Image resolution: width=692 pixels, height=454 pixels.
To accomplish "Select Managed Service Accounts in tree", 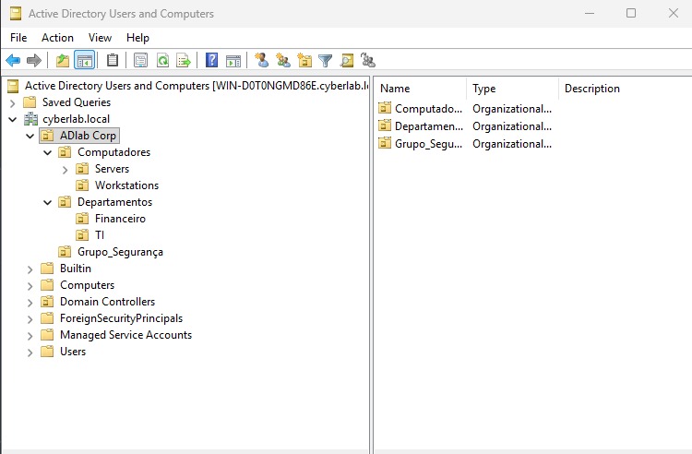I will (x=125, y=335).
